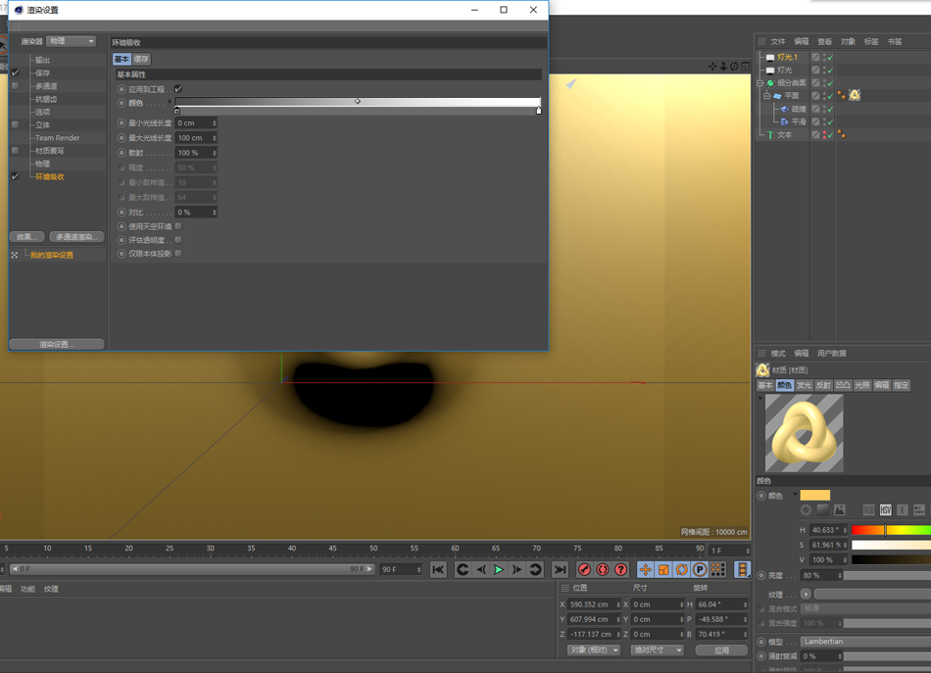Toggle the 环境吸收 effect checkbox
Image resolution: width=931 pixels, height=673 pixels.
tap(16, 176)
